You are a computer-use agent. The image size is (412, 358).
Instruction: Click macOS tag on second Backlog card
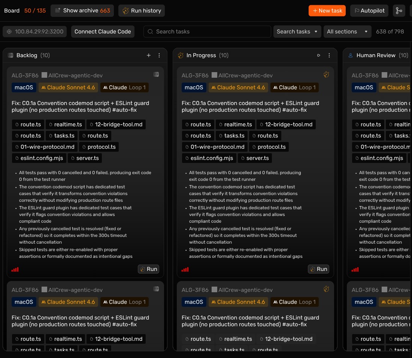pos(24,302)
